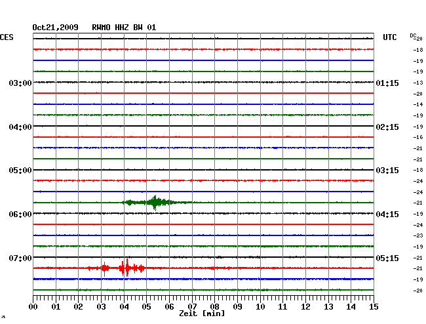Select the 04:15 UTC time label

[387, 214]
